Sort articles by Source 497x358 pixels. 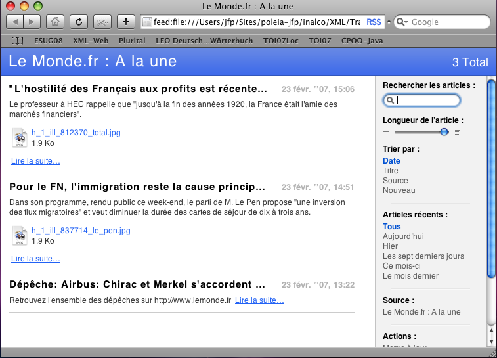pos(395,181)
